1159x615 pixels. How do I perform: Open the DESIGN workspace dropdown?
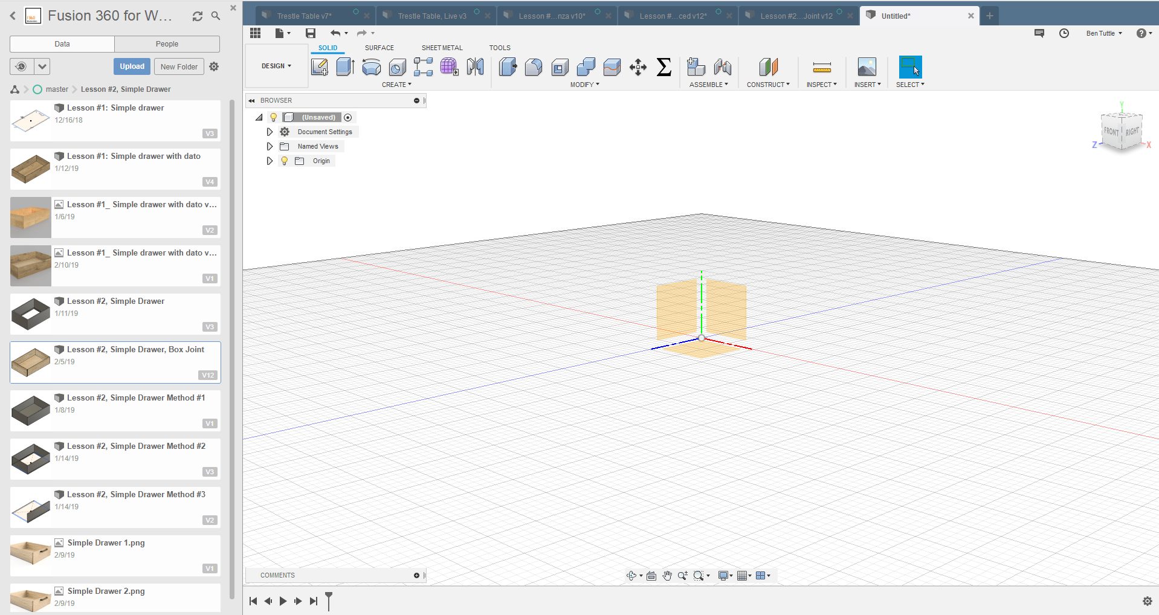[x=276, y=66]
